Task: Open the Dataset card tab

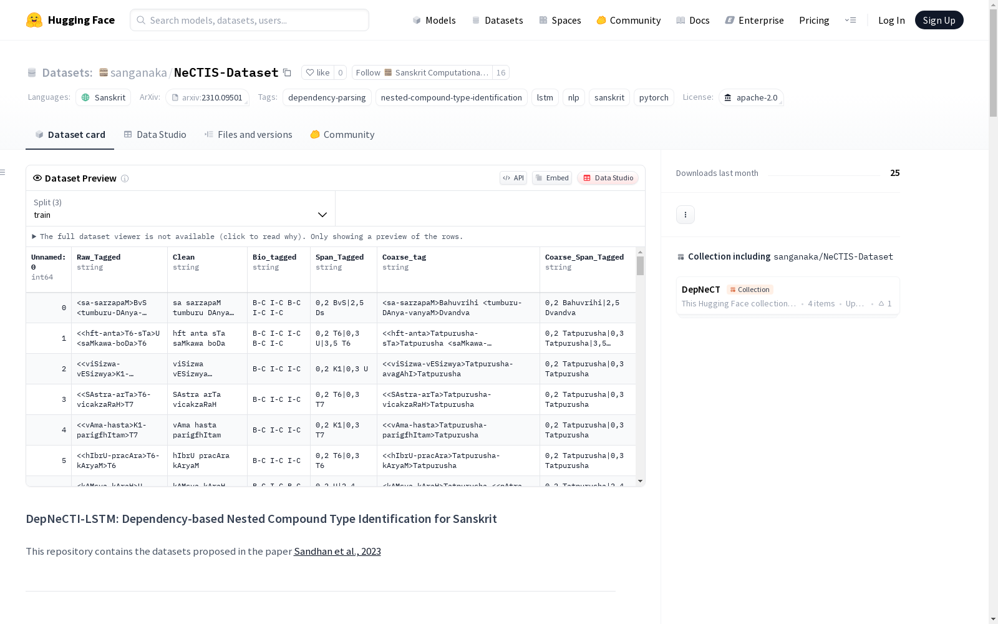Action: 70,135
